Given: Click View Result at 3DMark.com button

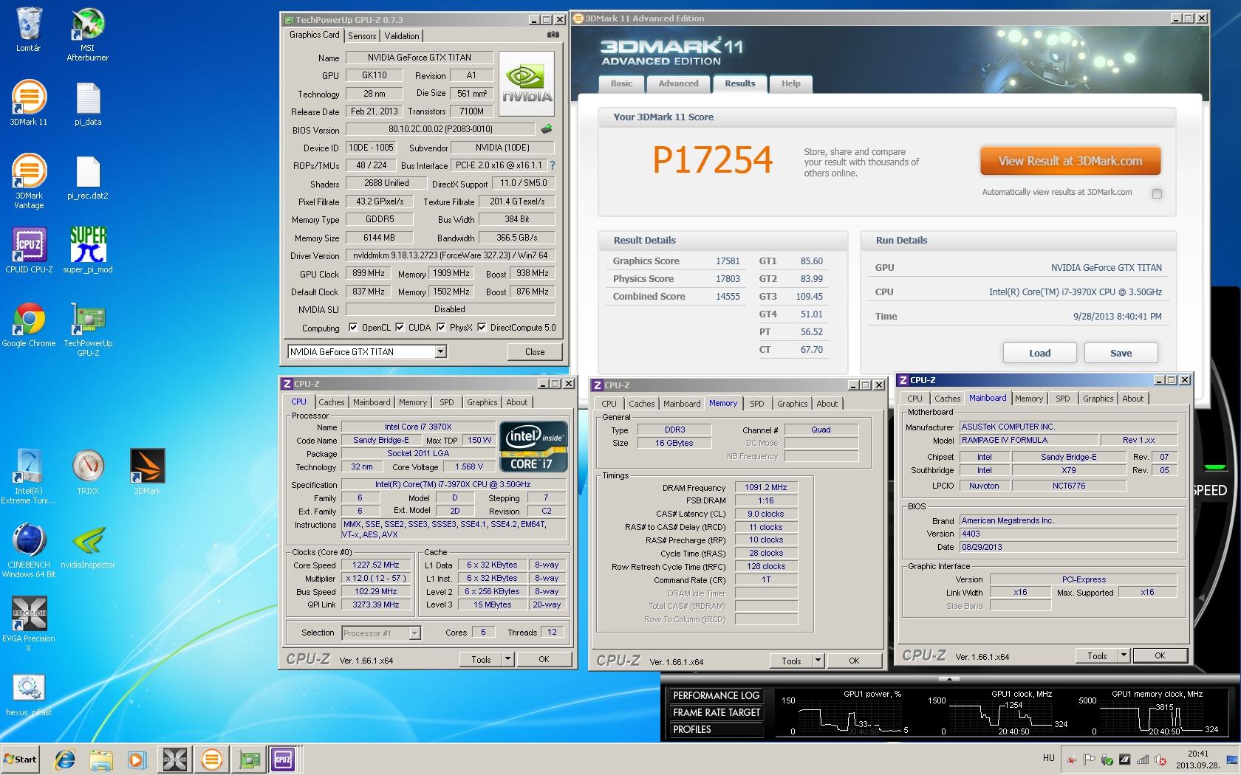Looking at the screenshot, I should click(1070, 161).
